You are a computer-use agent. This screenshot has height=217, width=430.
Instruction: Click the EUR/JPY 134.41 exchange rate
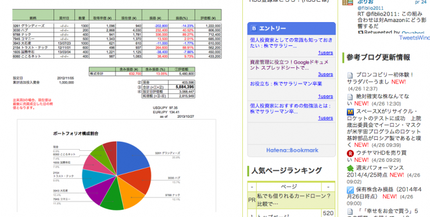[166, 112]
